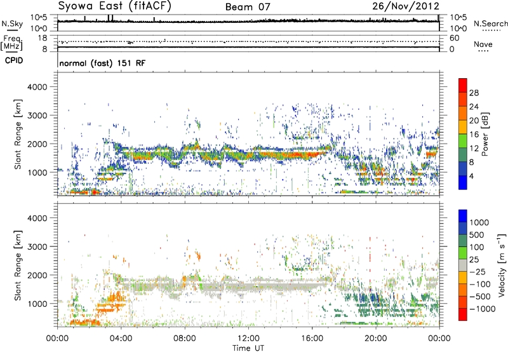Viewport: 508px width, 352px height.
Task: Click the "28" label on power color bar
Action: [x=474, y=93]
